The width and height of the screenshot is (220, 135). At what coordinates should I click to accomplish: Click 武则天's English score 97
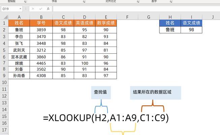click(x=85, y=50)
